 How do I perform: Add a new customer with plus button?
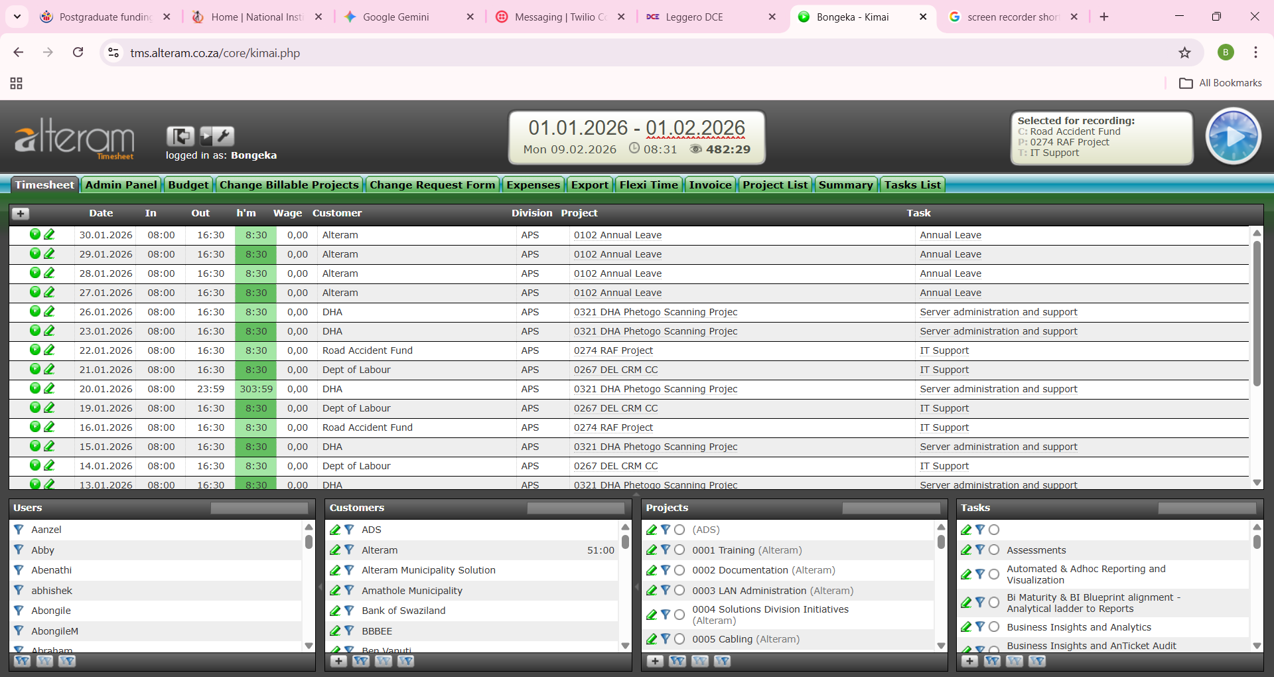pyautogui.click(x=338, y=661)
